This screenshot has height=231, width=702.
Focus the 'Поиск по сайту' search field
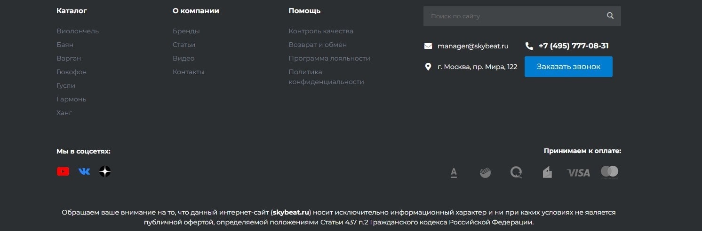pyautogui.click(x=513, y=16)
